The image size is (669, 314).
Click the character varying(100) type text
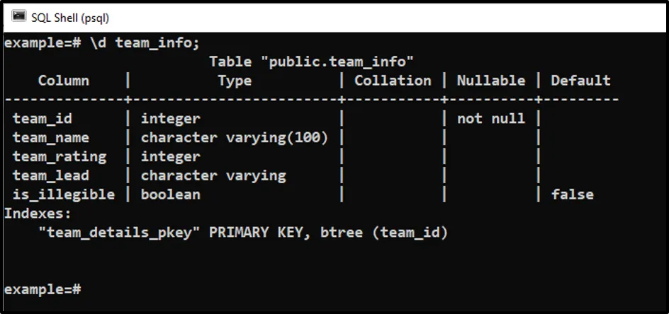(235, 138)
